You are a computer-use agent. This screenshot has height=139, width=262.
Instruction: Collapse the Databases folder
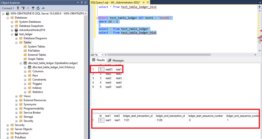pos(8,18)
